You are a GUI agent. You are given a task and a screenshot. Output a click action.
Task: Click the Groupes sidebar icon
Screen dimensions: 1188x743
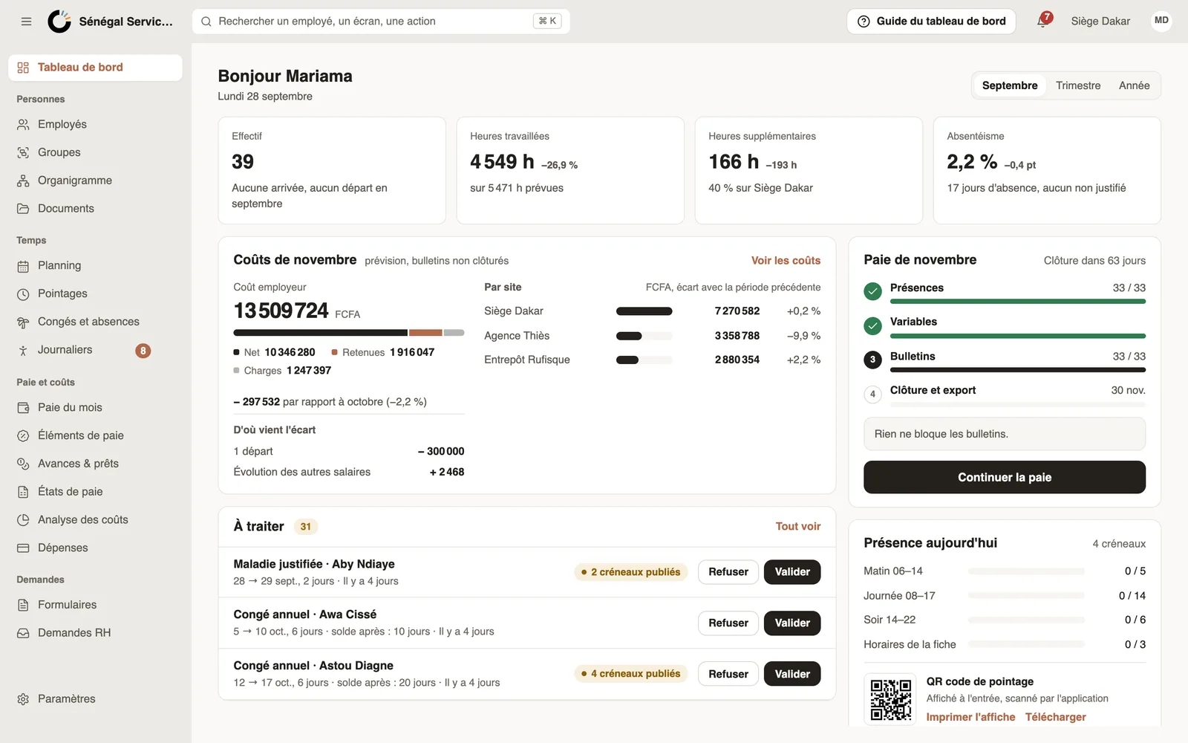23,152
